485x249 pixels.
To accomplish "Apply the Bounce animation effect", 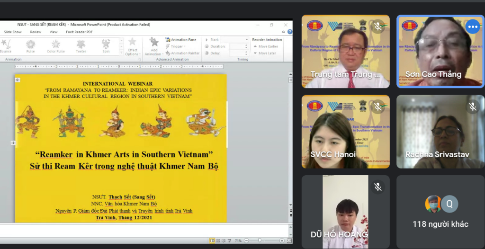I will tap(6, 46).
